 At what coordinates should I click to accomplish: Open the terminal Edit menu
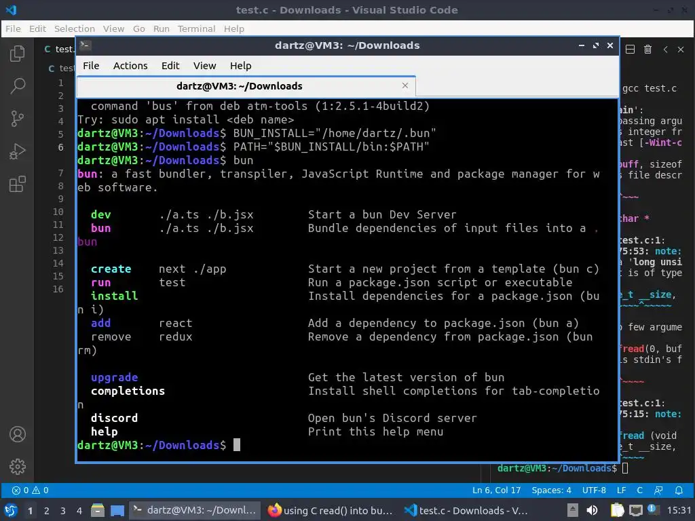tap(170, 66)
